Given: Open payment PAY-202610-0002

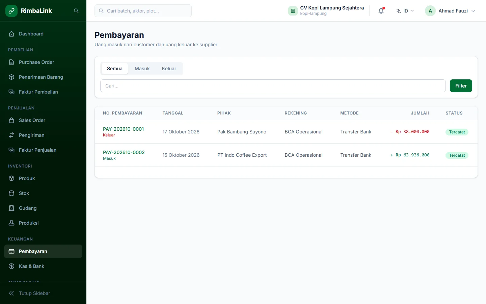Looking at the screenshot, I should (124, 152).
